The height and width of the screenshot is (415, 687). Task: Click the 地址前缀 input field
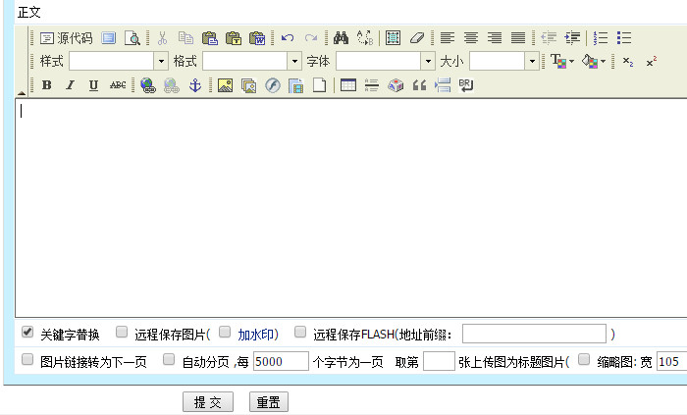pos(534,334)
